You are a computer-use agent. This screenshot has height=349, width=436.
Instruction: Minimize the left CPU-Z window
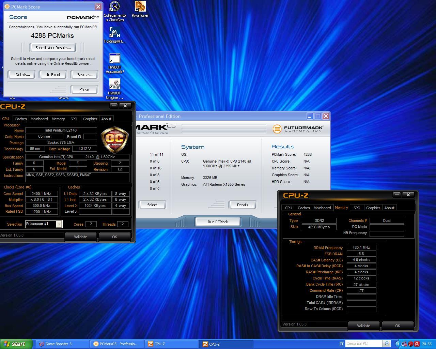(114, 106)
